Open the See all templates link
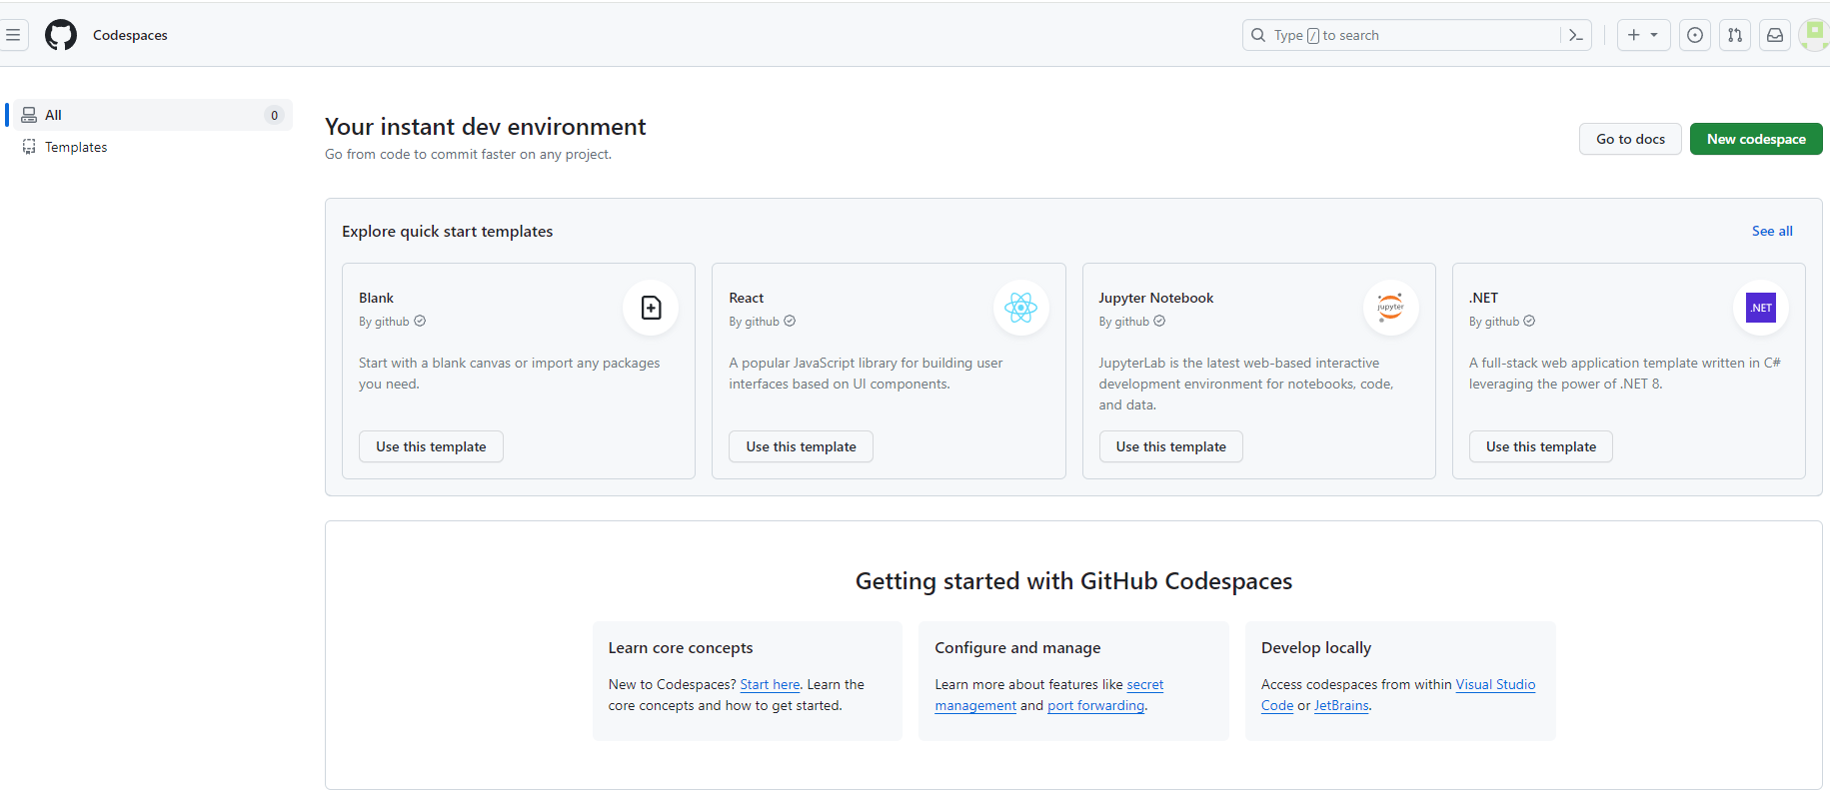Image resolution: width=1830 pixels, height=794 pixels. tap(1772, 231)
